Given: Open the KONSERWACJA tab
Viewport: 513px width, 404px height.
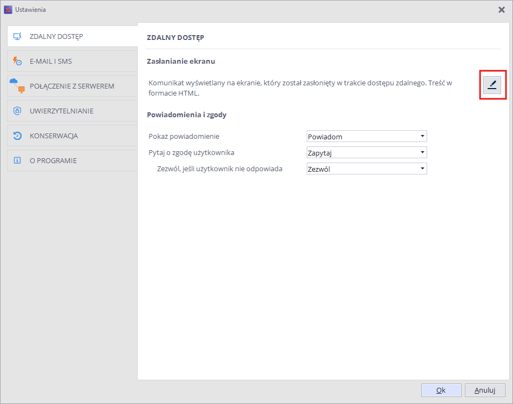Looking at the screenshot, I should coord(72,136).
